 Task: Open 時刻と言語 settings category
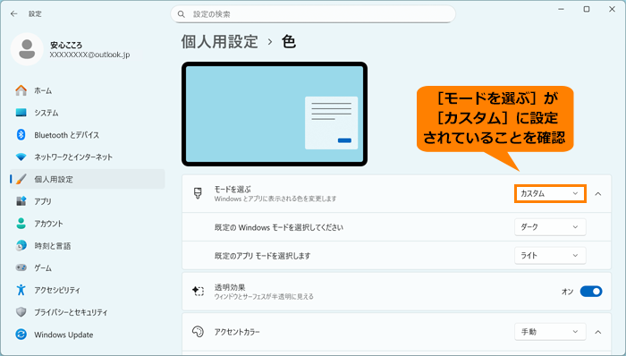tap(88, 245)
